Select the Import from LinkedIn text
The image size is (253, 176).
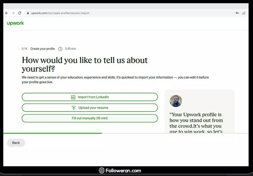point(93,97)
